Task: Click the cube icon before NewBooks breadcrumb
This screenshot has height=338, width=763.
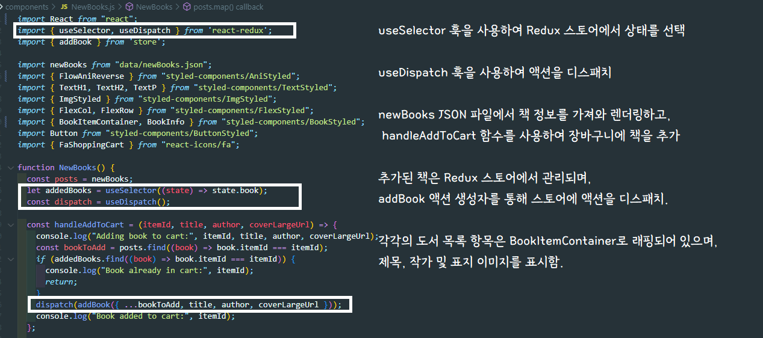Action: point(129,7)
